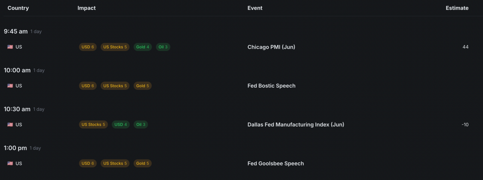Click Gold 5 badge in Goolsbee row

(x=142, y=163)
